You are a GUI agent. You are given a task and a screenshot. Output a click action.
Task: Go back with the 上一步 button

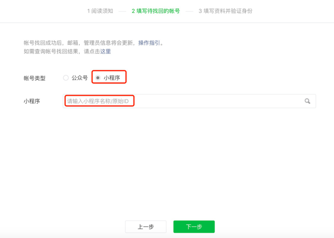coord(145,227)
